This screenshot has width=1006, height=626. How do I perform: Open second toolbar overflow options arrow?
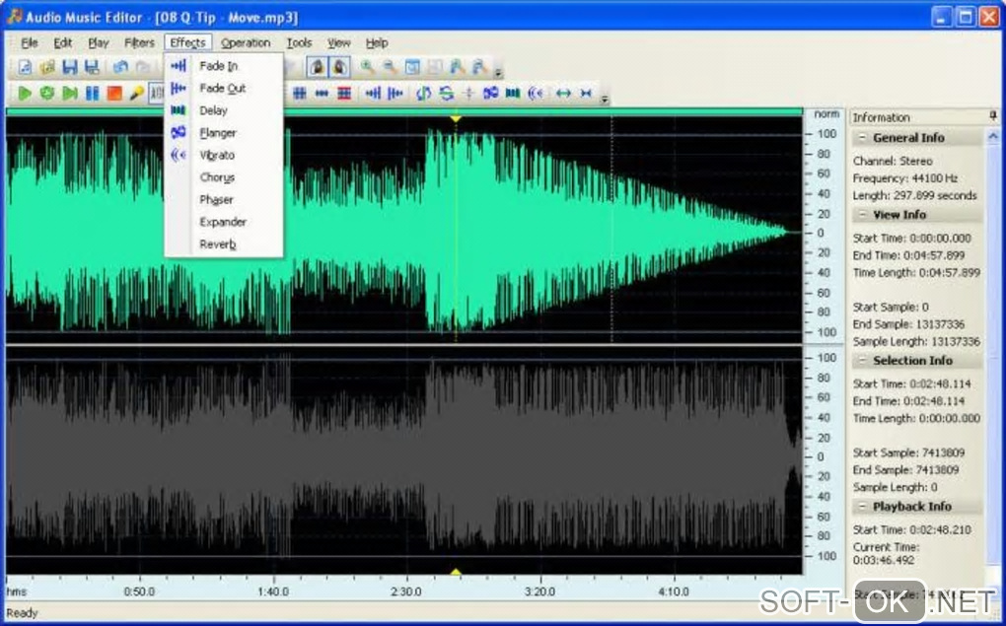(x=604, y=99)
